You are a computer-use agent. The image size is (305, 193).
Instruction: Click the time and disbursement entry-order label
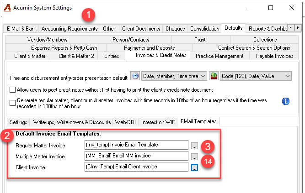pyautogui.click(x=69, y=78)
